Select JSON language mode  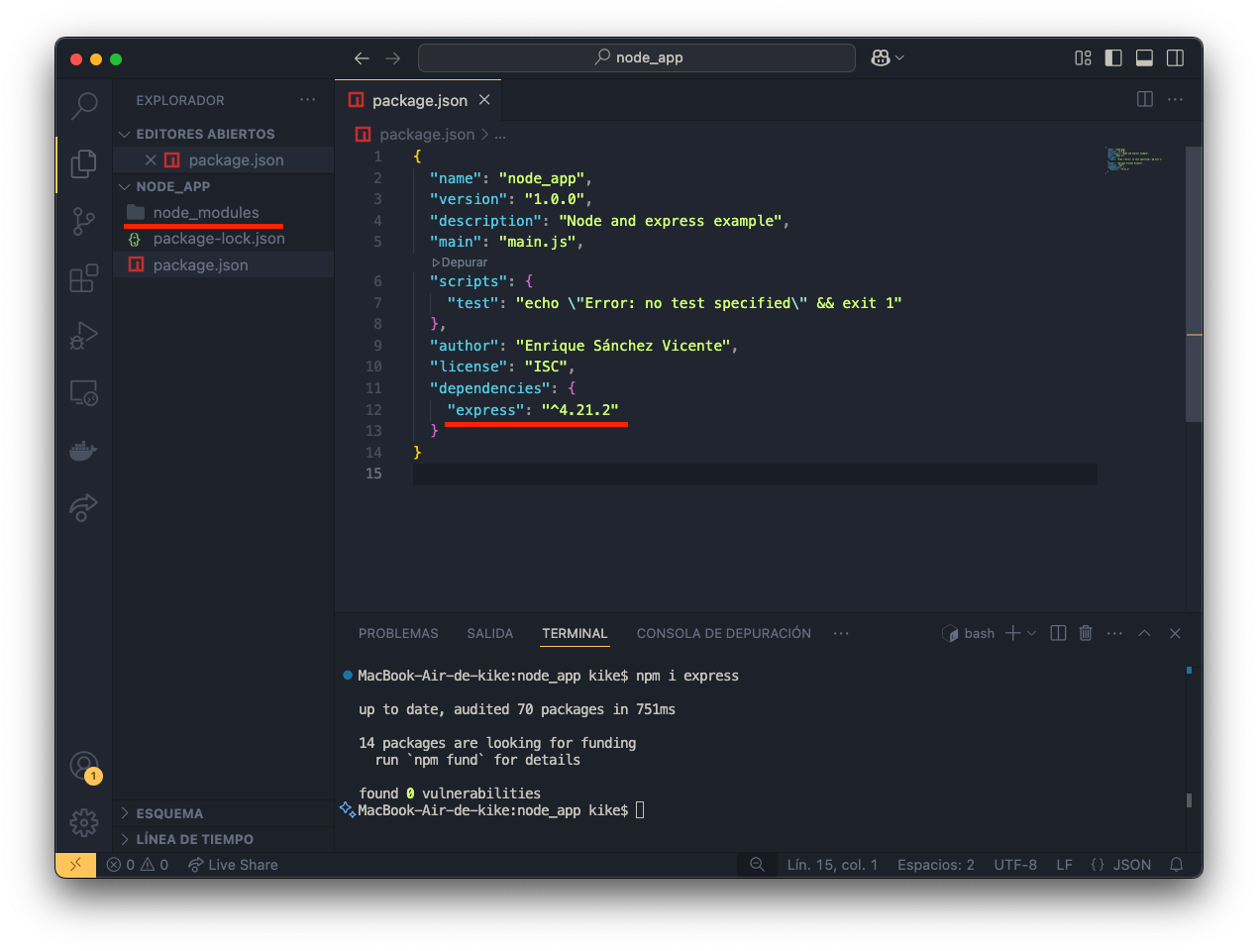point(1121,865)
